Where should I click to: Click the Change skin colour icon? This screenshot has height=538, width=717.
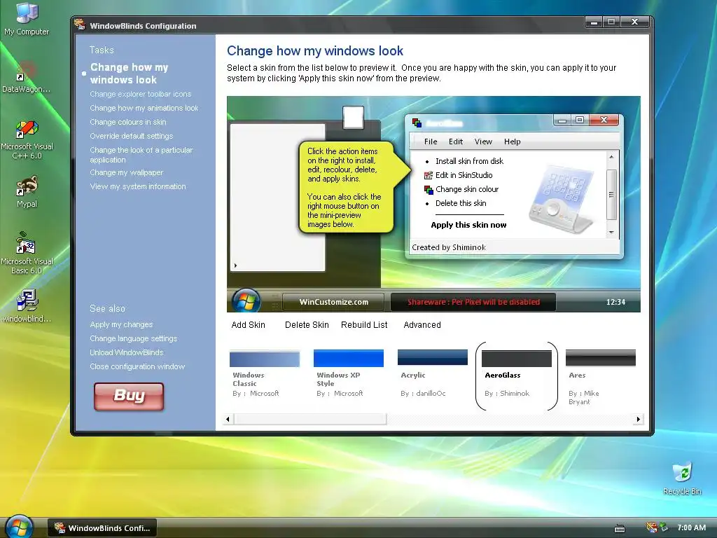coord(429,189)
